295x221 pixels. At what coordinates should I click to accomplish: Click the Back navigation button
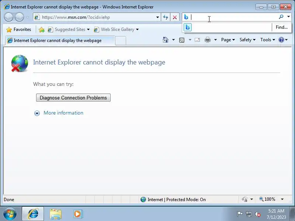point(8,17)
